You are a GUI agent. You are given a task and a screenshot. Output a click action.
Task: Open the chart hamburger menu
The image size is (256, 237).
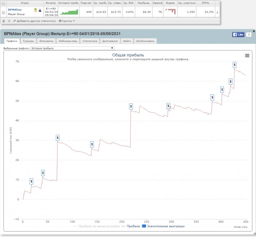click(x=247, y=55)
